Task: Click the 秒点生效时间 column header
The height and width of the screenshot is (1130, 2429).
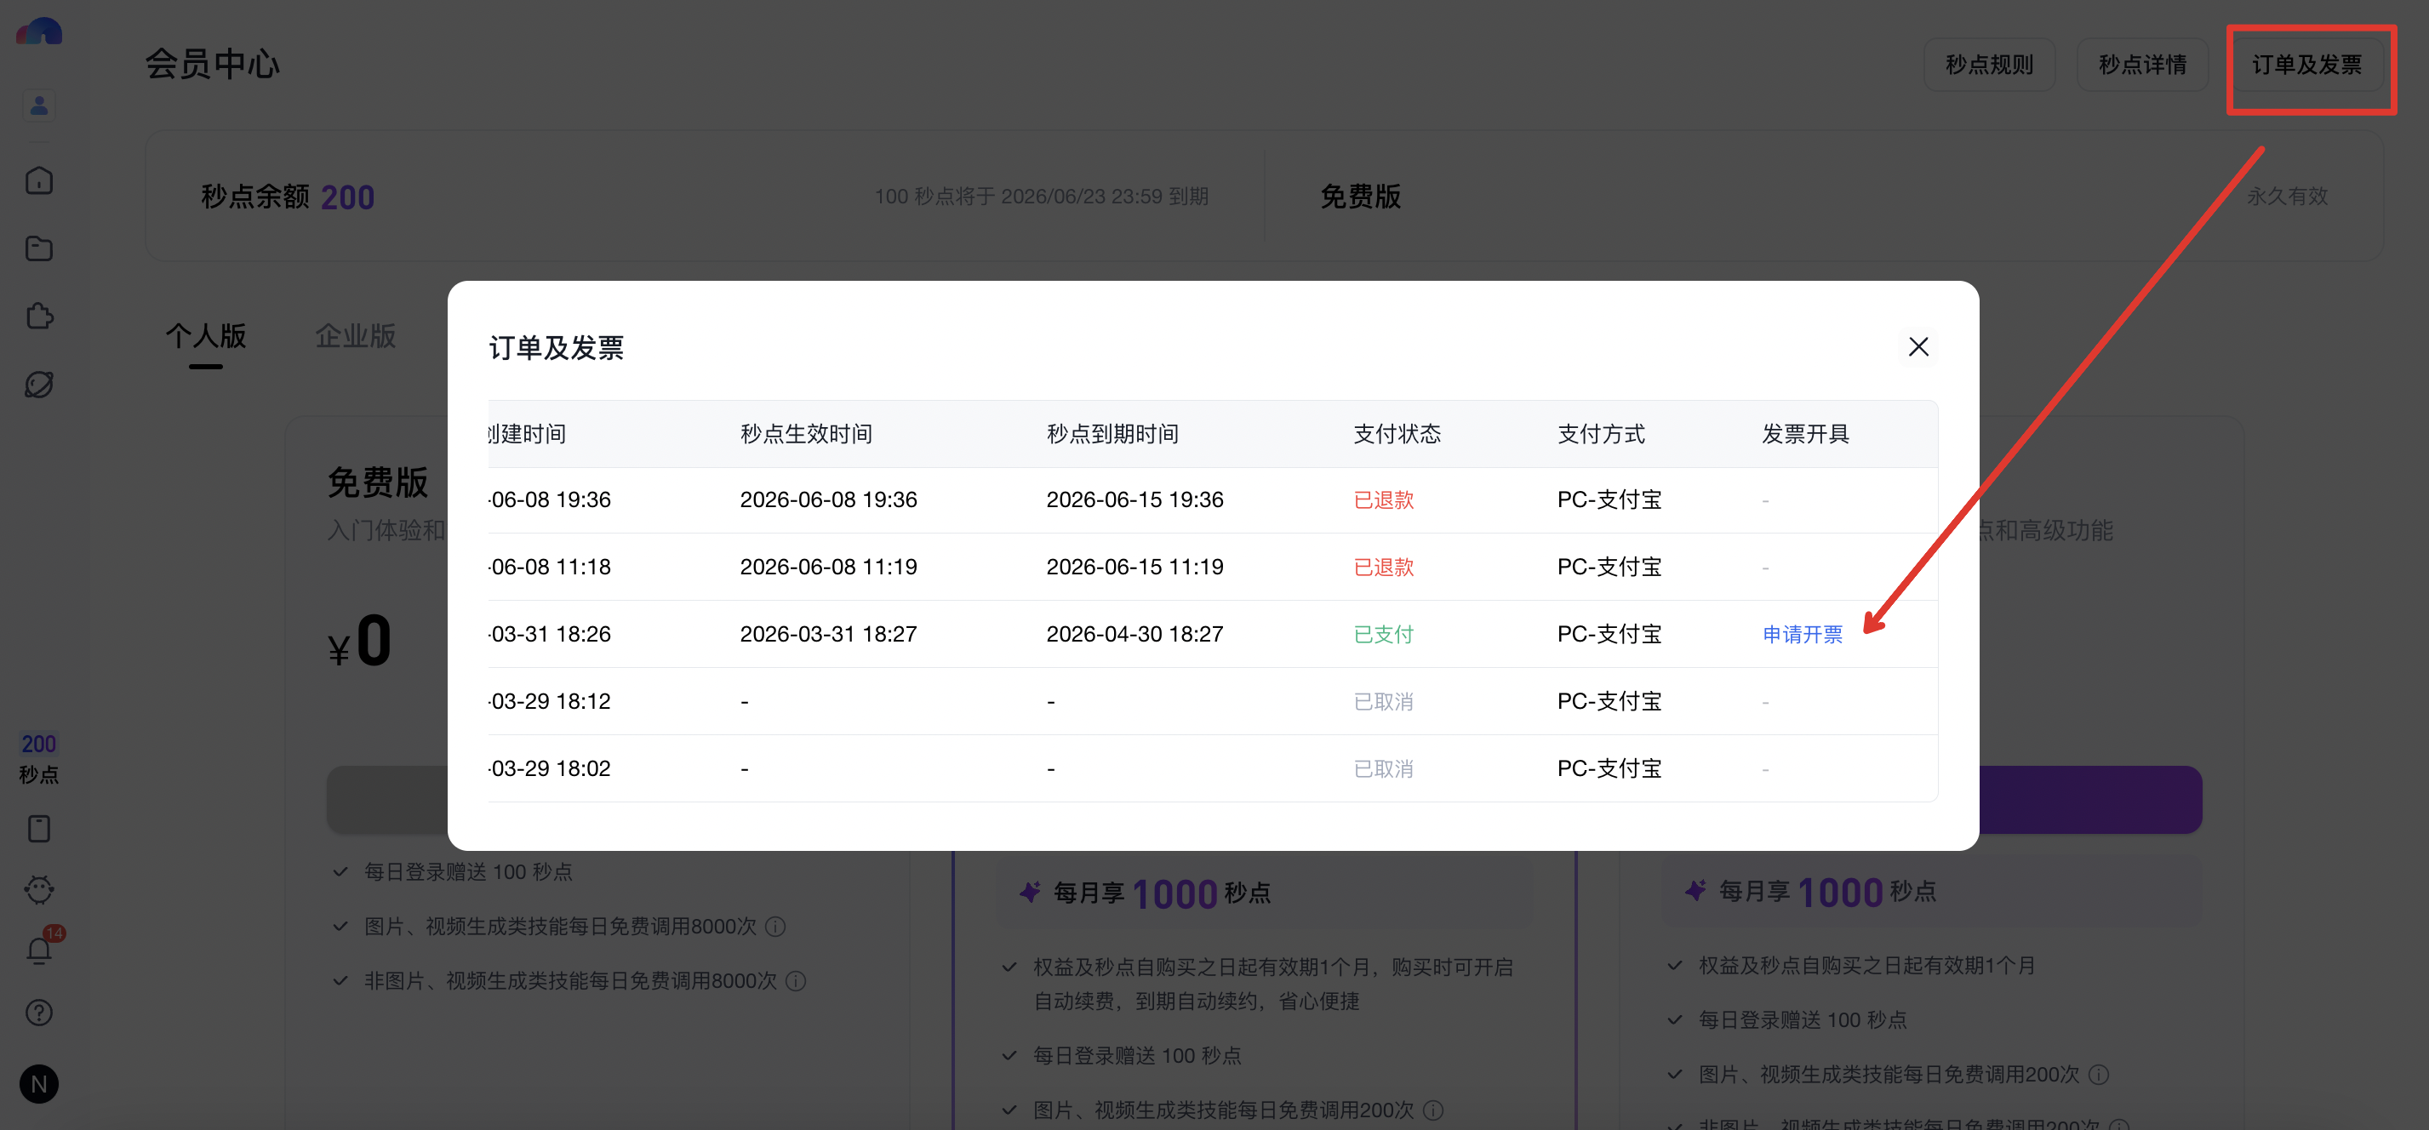Action: pos(806,435)
